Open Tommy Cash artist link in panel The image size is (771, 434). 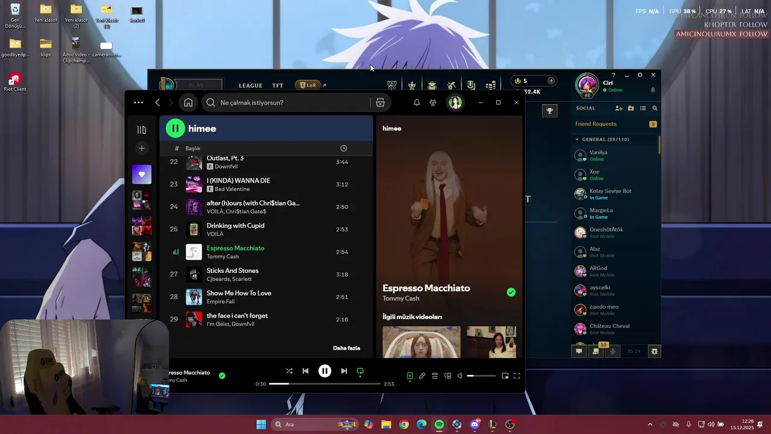(401, 298)
